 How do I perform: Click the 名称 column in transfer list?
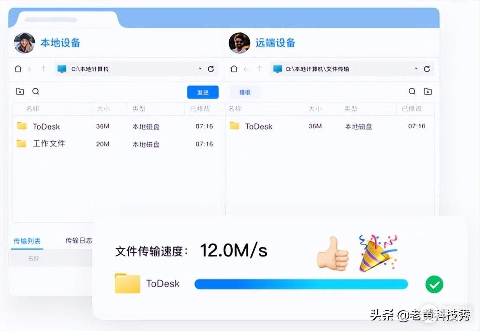(x=34, y=258)
